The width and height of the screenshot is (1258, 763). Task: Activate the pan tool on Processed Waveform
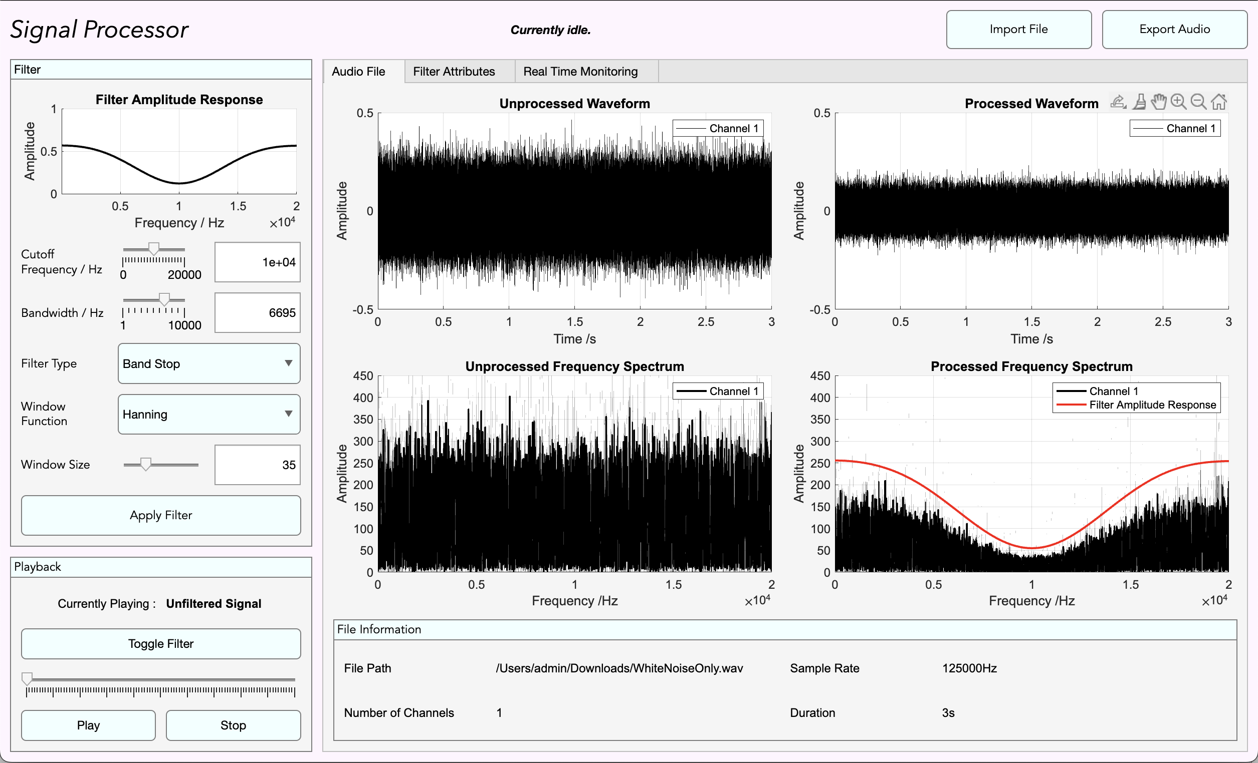pos(1158,102)
